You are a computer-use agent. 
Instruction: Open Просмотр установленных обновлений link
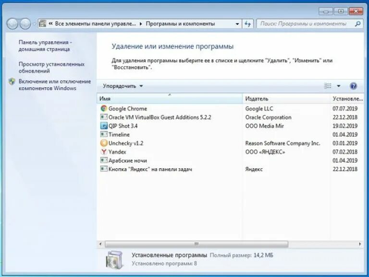pos(51,68)
